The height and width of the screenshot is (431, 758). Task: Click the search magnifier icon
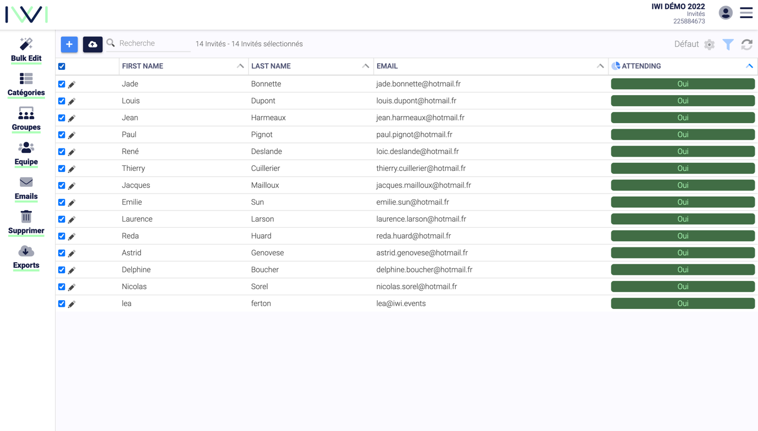(x=110, y=43)
